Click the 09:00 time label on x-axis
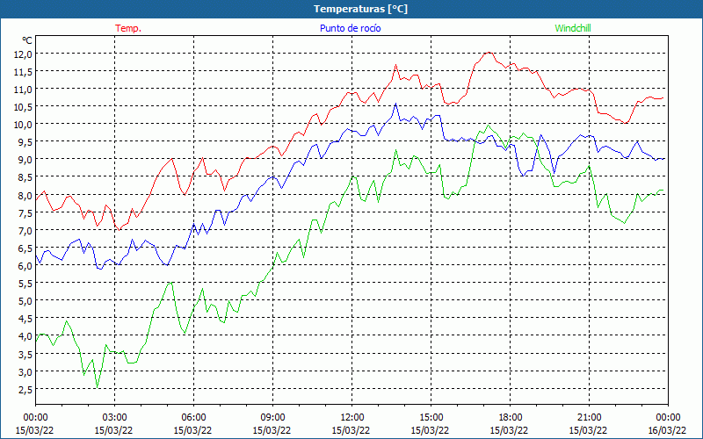The height and width of the screenshot is (439, 703). click(272, 418)
